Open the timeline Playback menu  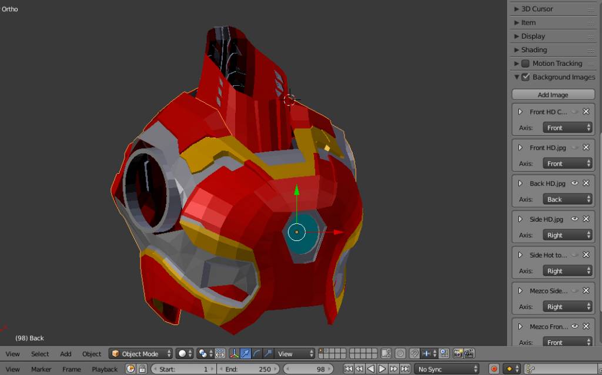tap(105, 369)
